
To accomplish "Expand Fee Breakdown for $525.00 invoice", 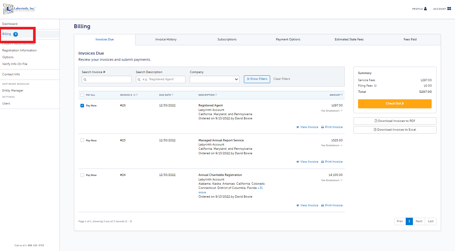I will tap(332, 145).
